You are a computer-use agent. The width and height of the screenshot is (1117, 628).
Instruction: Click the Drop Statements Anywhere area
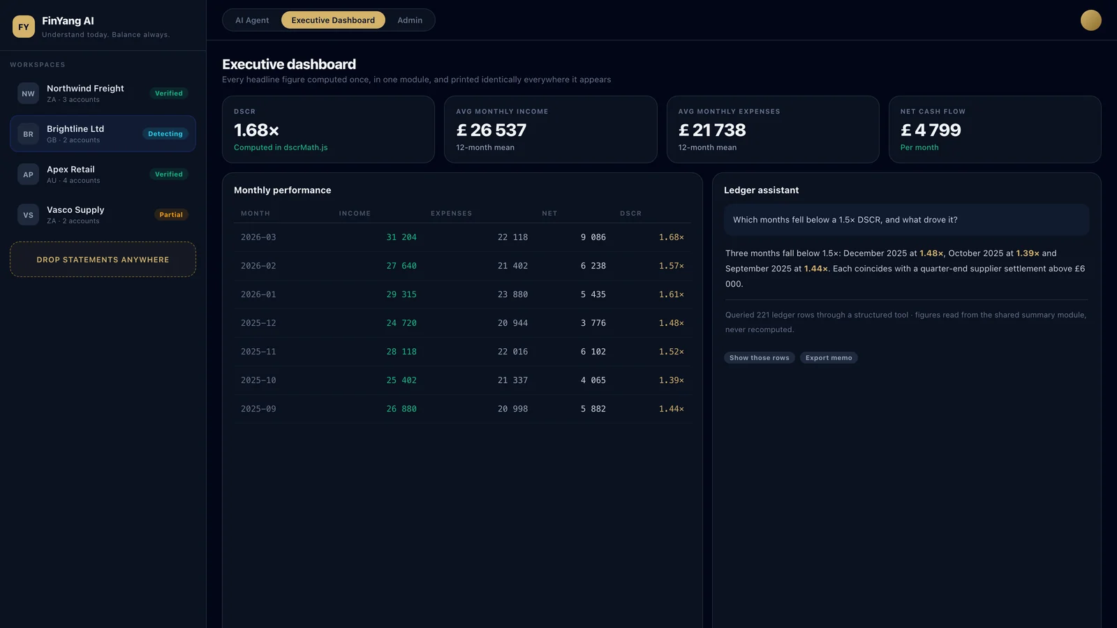pyautogui.click(x=103, y=260)
